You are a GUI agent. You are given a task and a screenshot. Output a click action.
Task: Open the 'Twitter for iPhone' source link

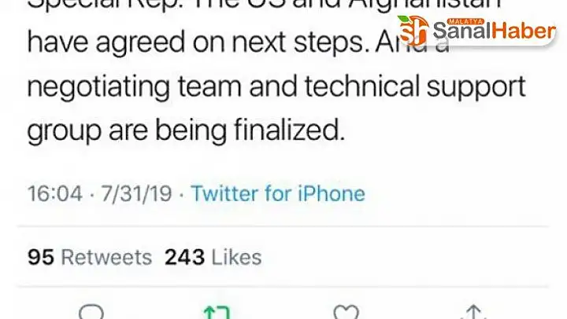click(278, 193)
